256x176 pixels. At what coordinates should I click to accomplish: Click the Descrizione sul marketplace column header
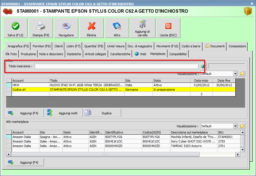click(194, 132)
